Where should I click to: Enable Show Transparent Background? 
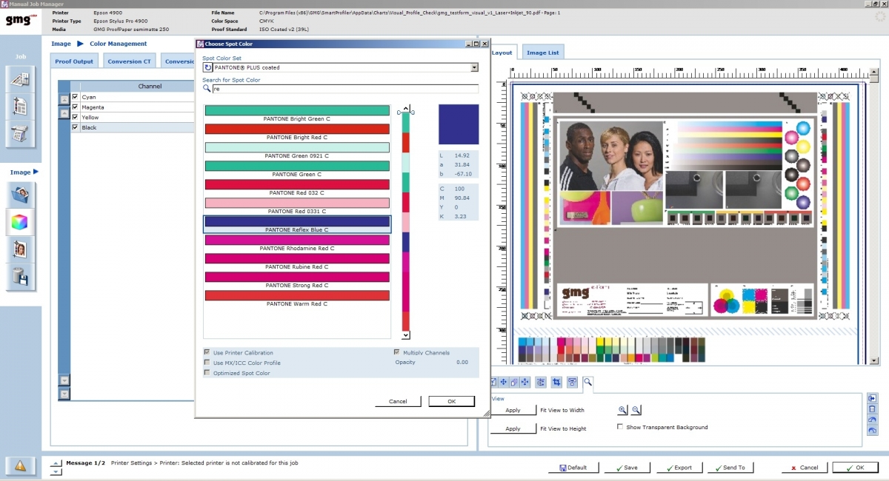[x=620, y=427]
